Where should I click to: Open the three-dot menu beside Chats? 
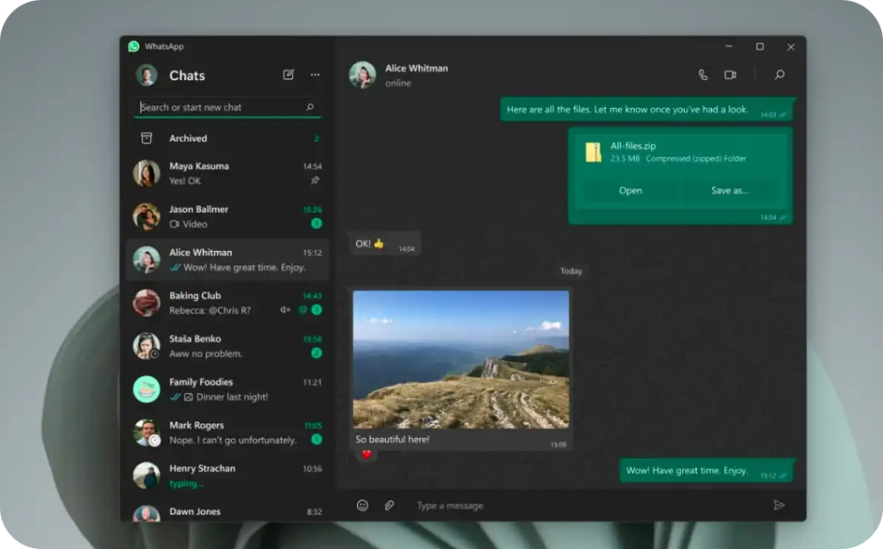pyautogui.click(x=315, y=75)
